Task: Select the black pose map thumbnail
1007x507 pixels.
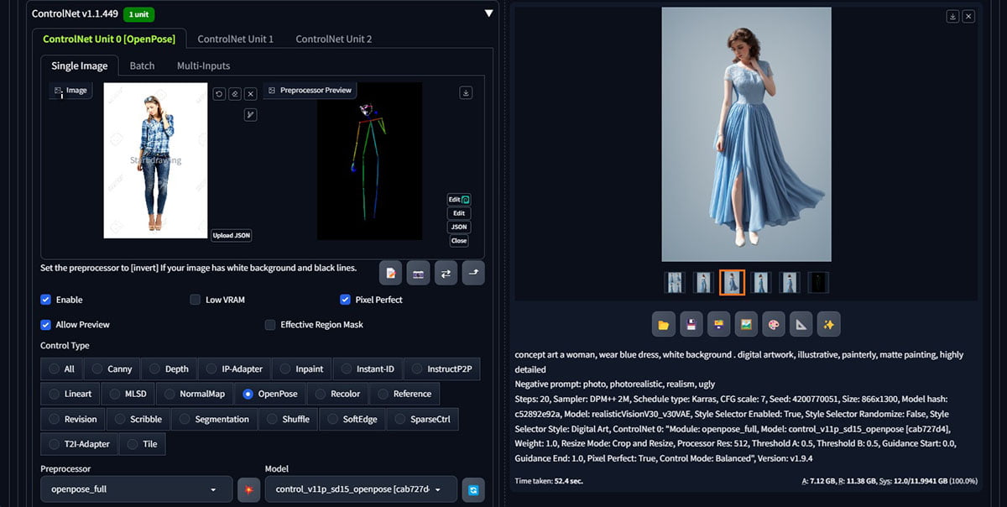Action: tap(818, 283)
